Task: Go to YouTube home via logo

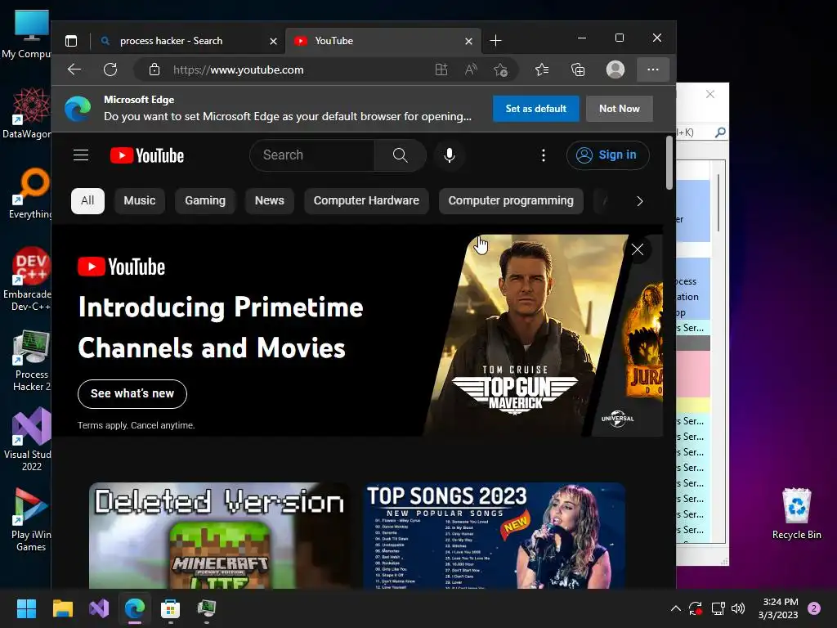Action: pos(147,155)
